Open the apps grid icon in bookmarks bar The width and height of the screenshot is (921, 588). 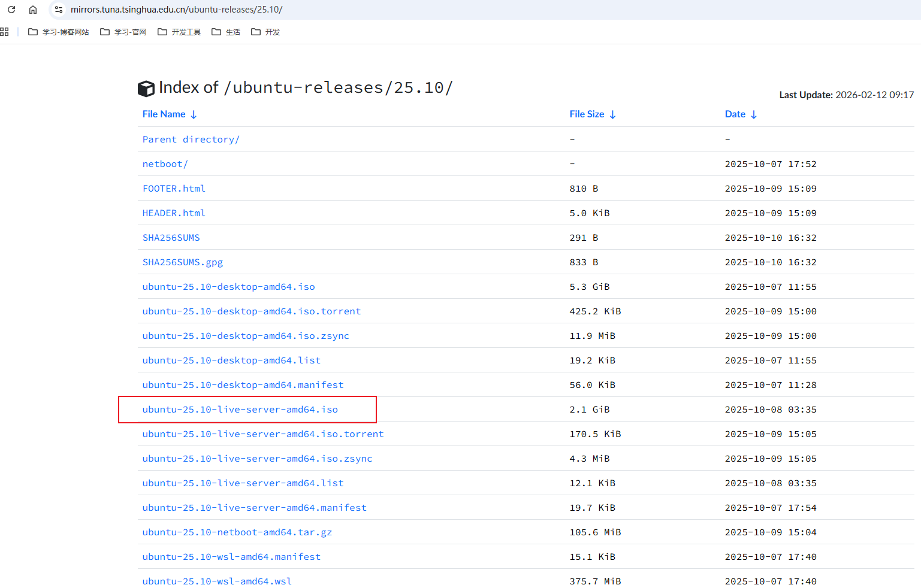pyautogui.click(x=4, y=32)
